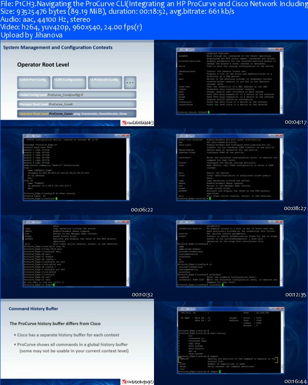Click the scrollbar of the 00:10:32 PuTTY window
The height and width of the screenshot is (385, 308).
tap(127, 255)
